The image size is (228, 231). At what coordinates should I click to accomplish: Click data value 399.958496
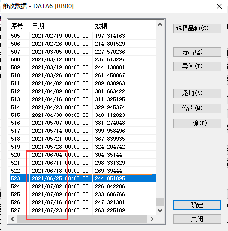(110, 131)
